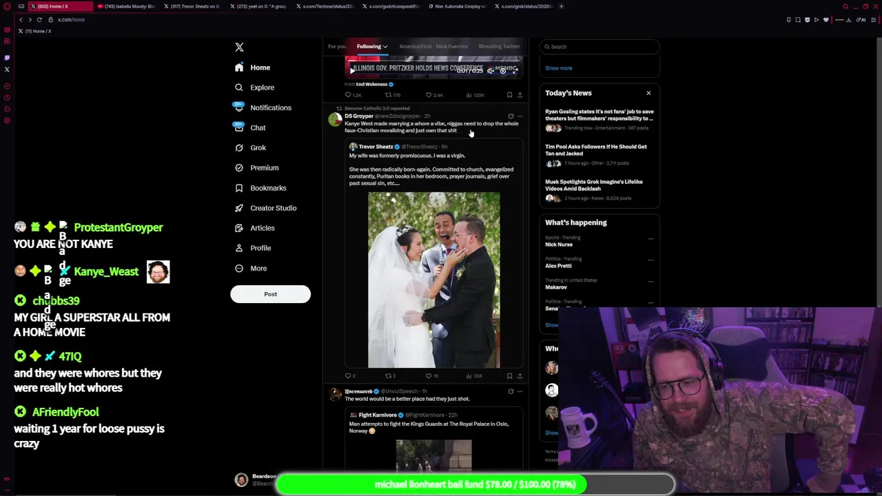
Task: Like the End Wokeness post (2.4K)
Action: pyautogui.click(x=433, y=95)
